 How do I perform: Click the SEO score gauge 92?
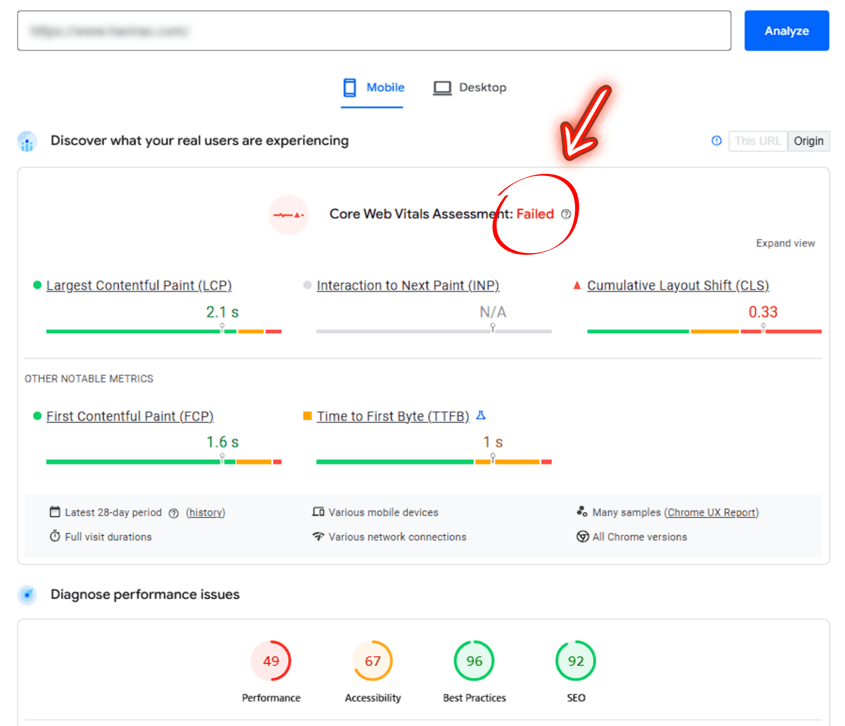pyautogui.click(x=575, y=661)
